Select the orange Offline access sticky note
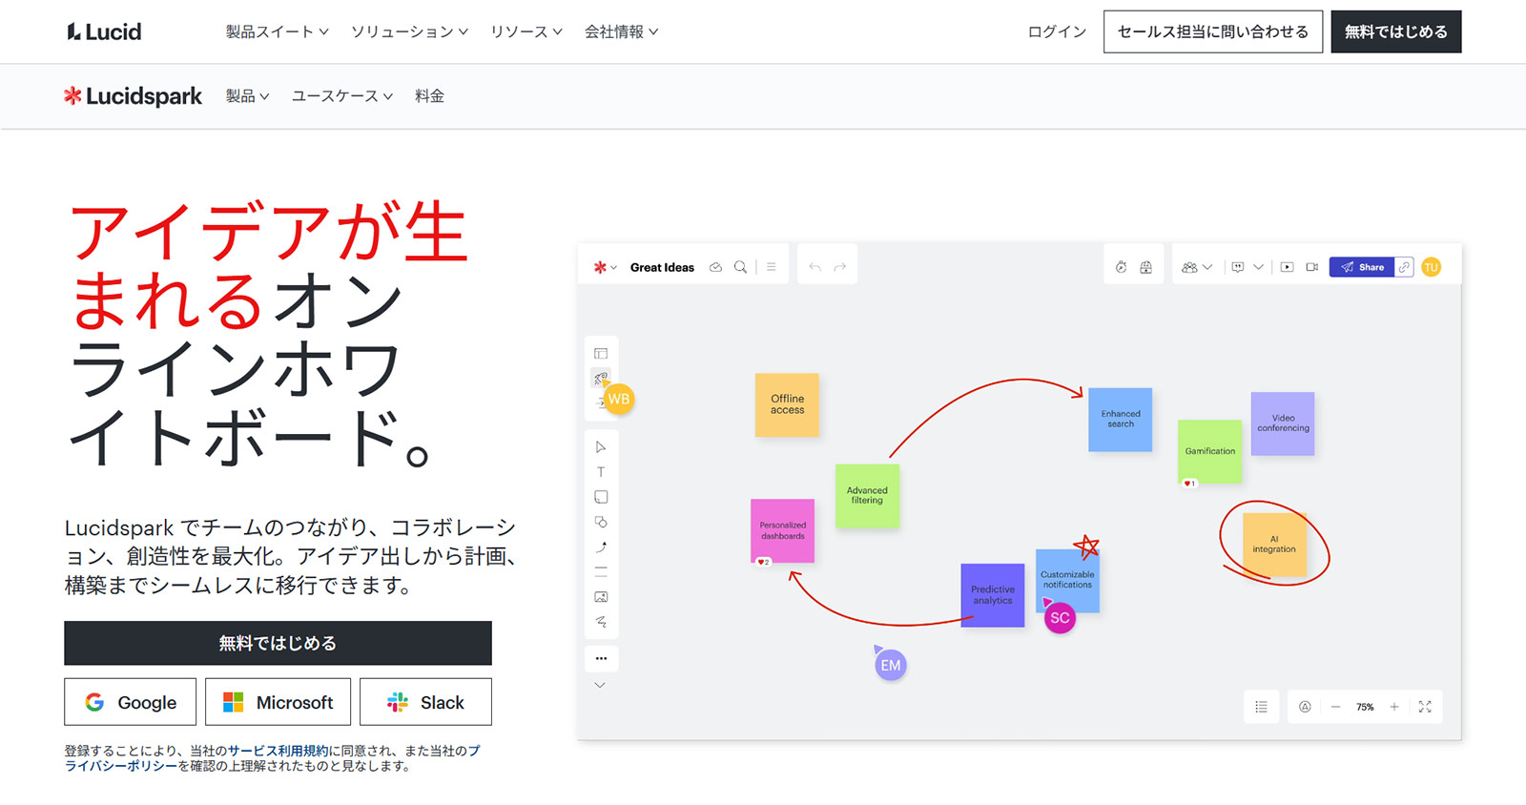Viewport: 1526px width, 805px height. 787,404
